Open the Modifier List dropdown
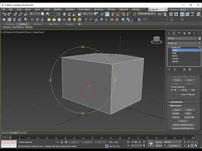The height and width of the screenshot is (151, 202). pos(184,43)
